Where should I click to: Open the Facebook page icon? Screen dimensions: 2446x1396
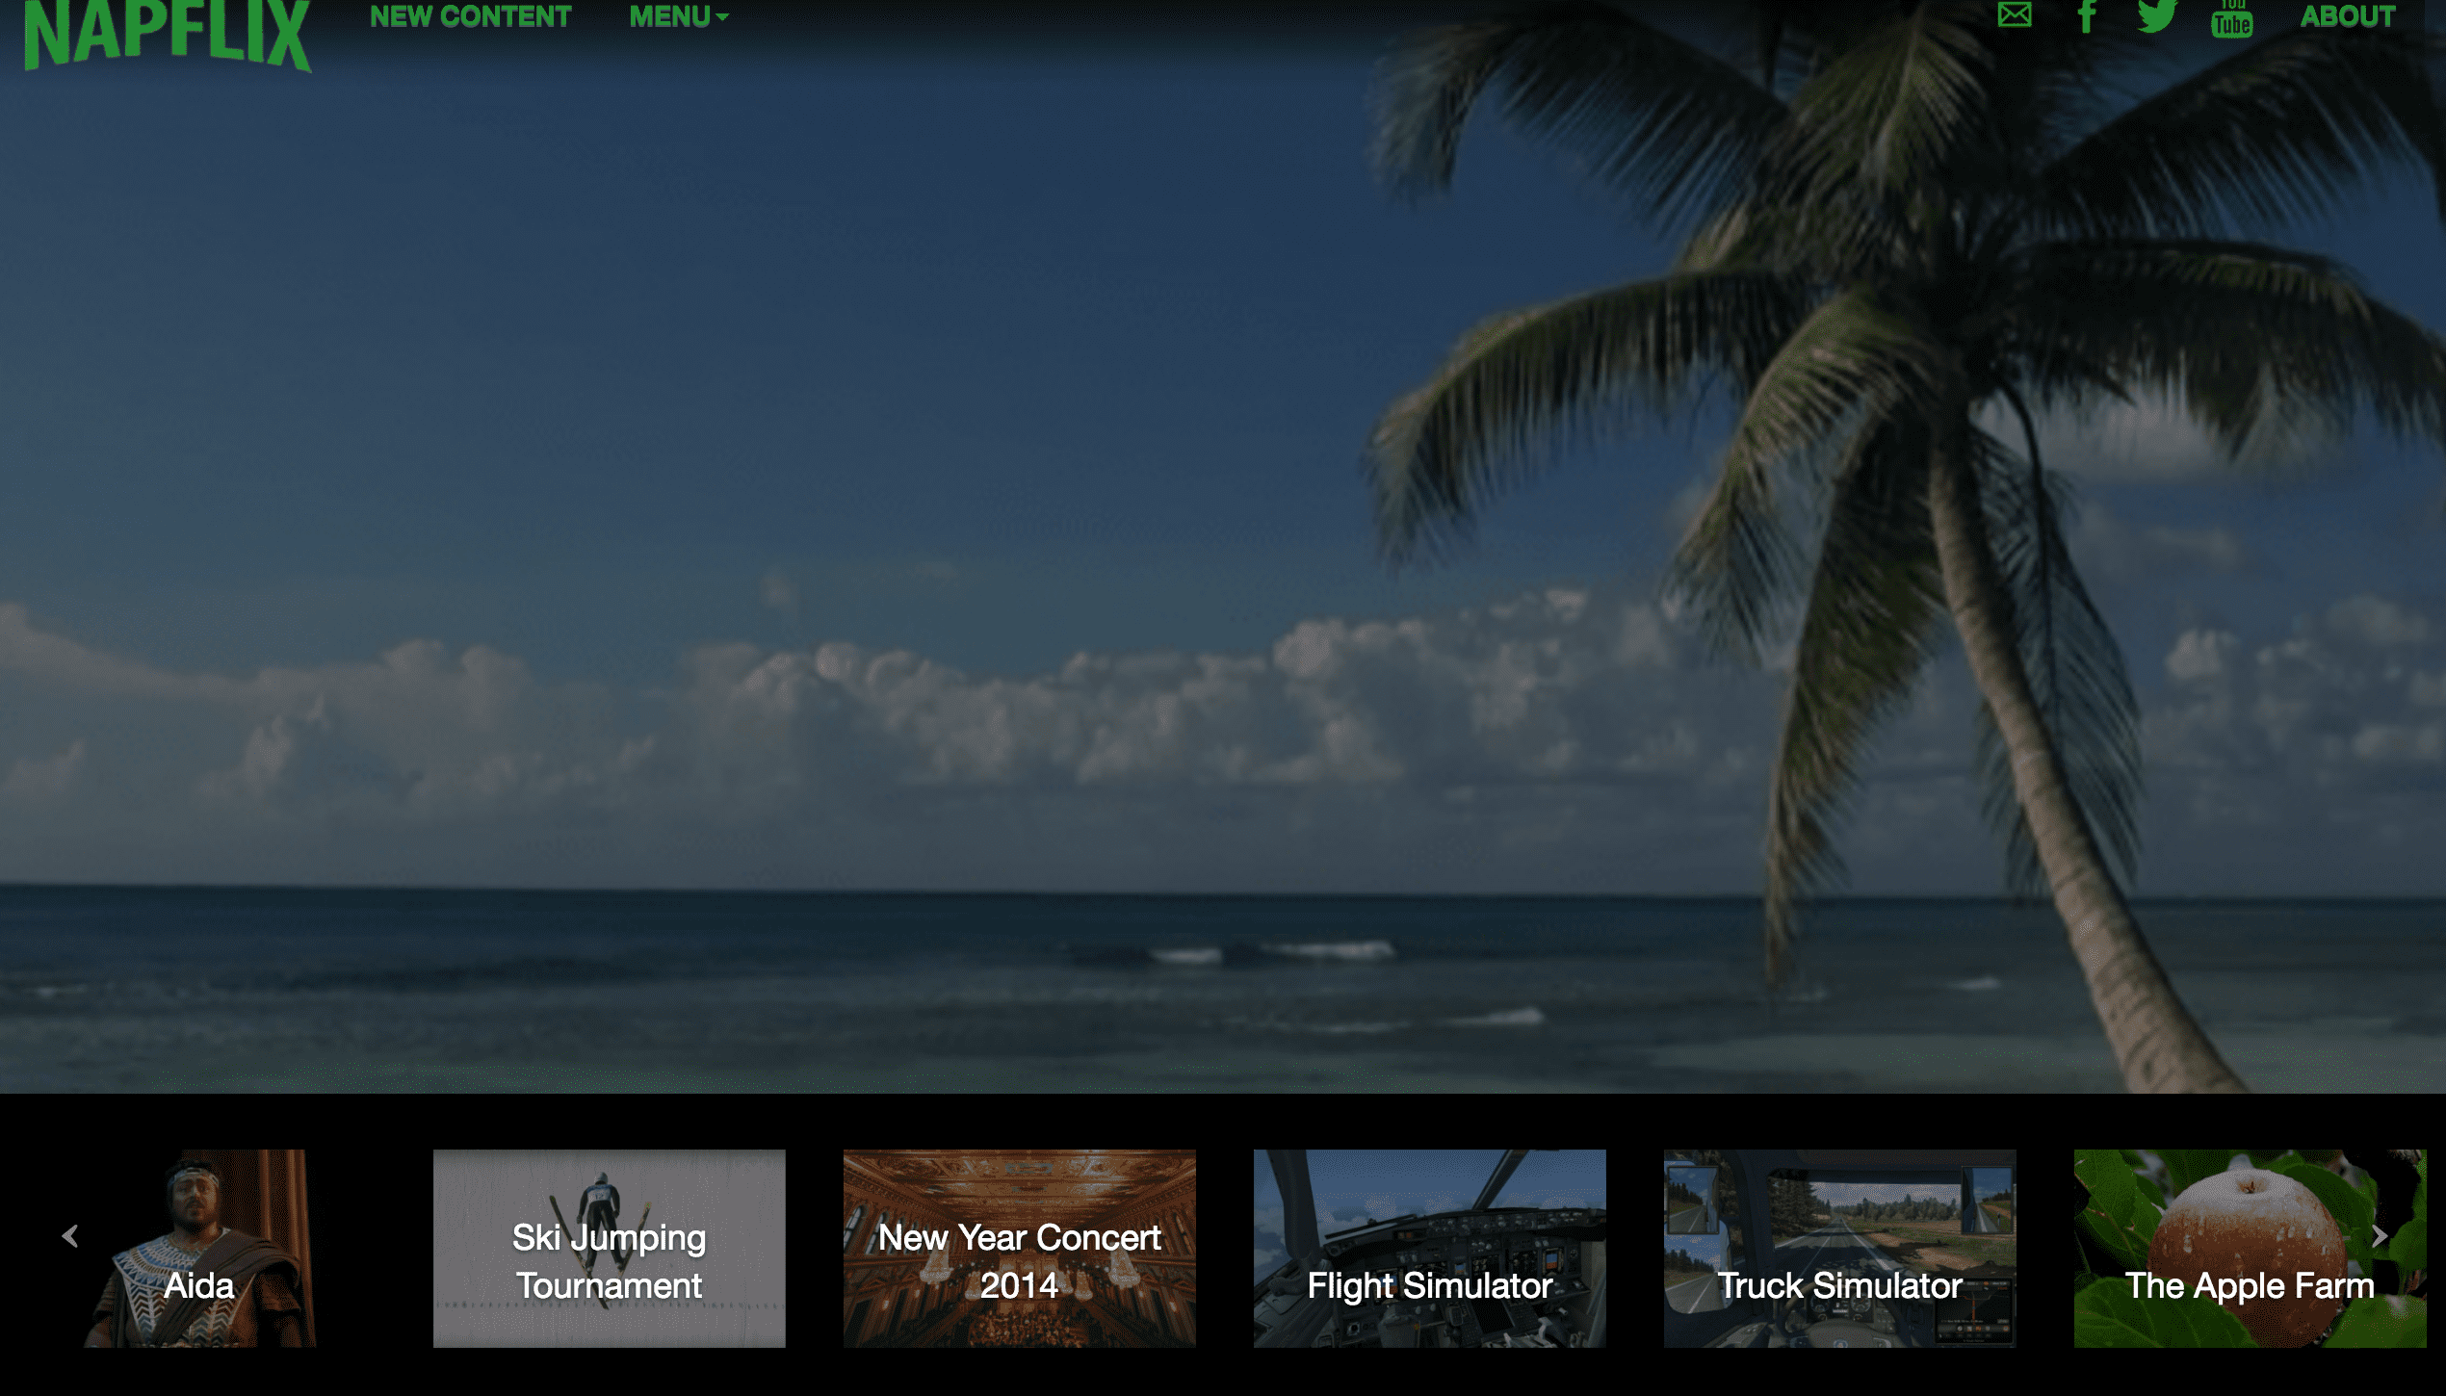point(2087,15)
